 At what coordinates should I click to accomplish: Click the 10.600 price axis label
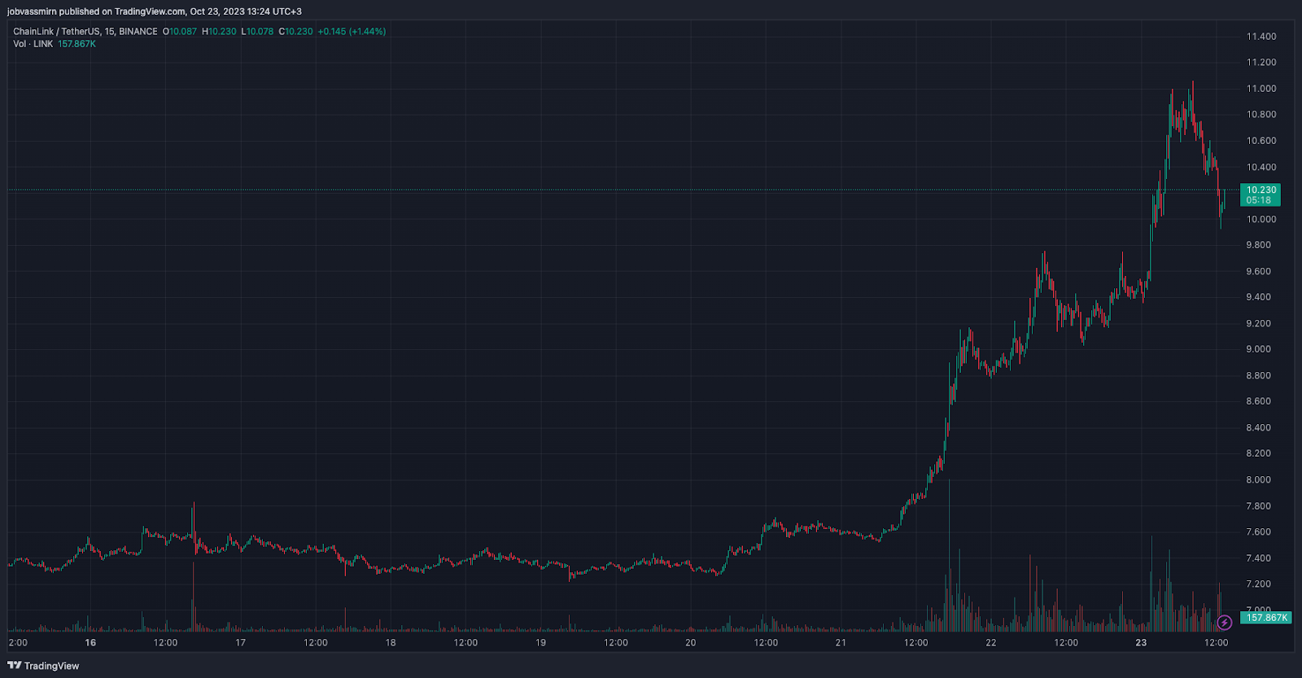click(1261, 141)
